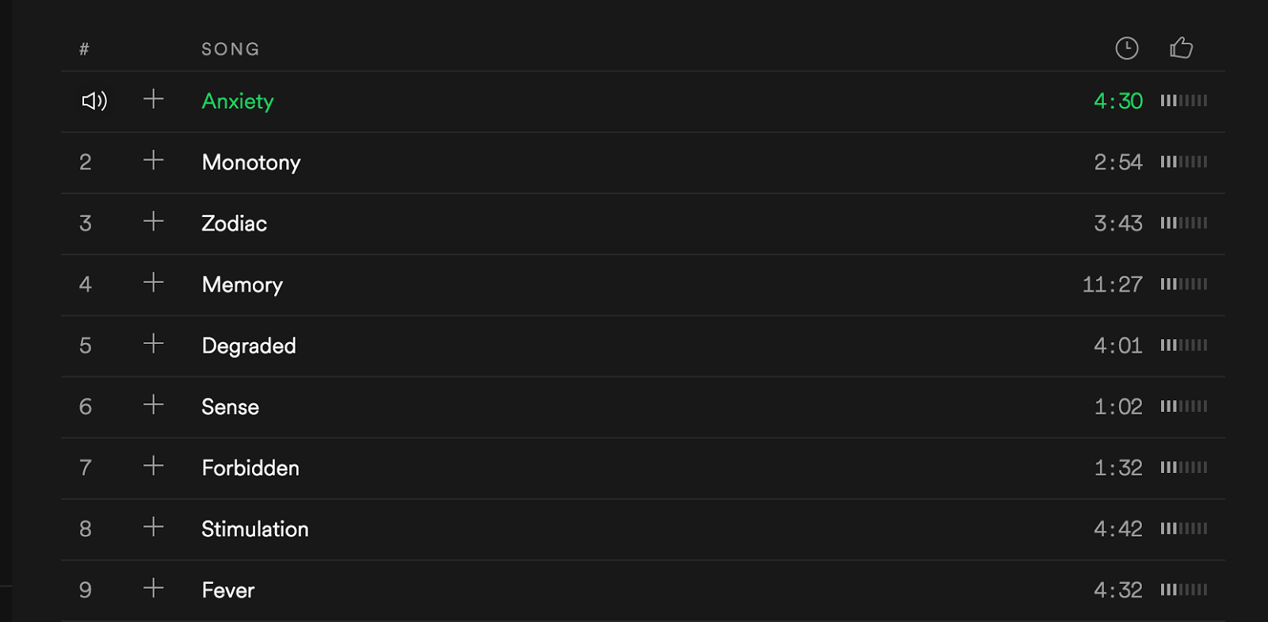The width and height of the screenshot is (1268, 622).
Task: Click the plus icon beside Forbidden
Action: (x=154, y=466)
